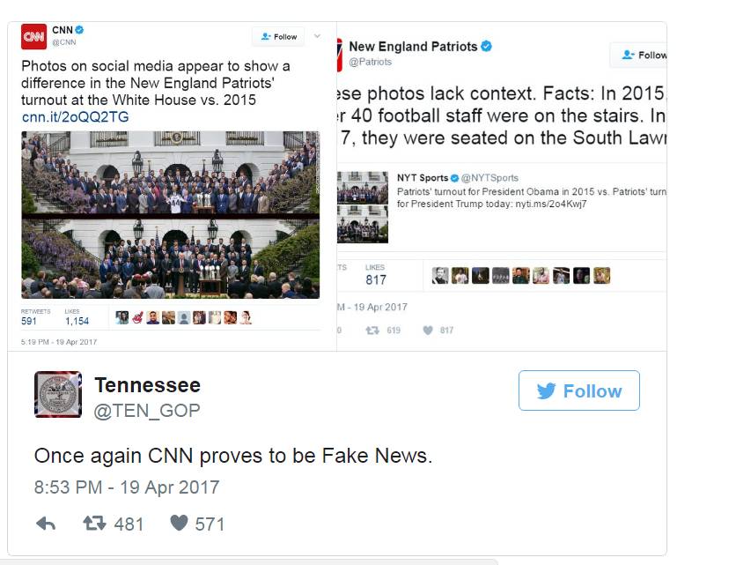
Task: Click the Patriots tweet retweet icon
Action: click(372, 330)
